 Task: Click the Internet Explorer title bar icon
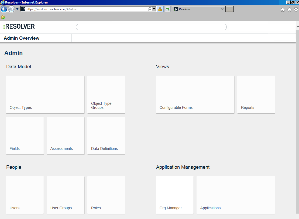coord(2,2)
